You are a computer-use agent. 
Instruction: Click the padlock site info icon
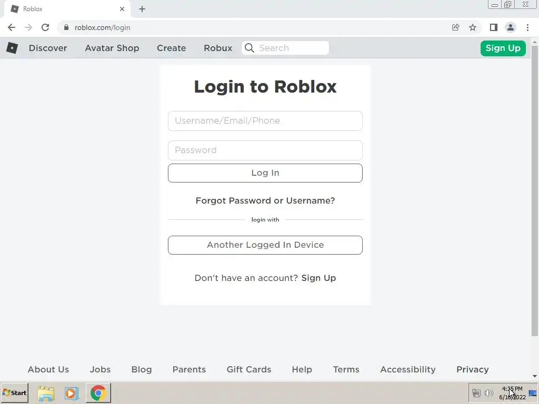pos(66,27)
